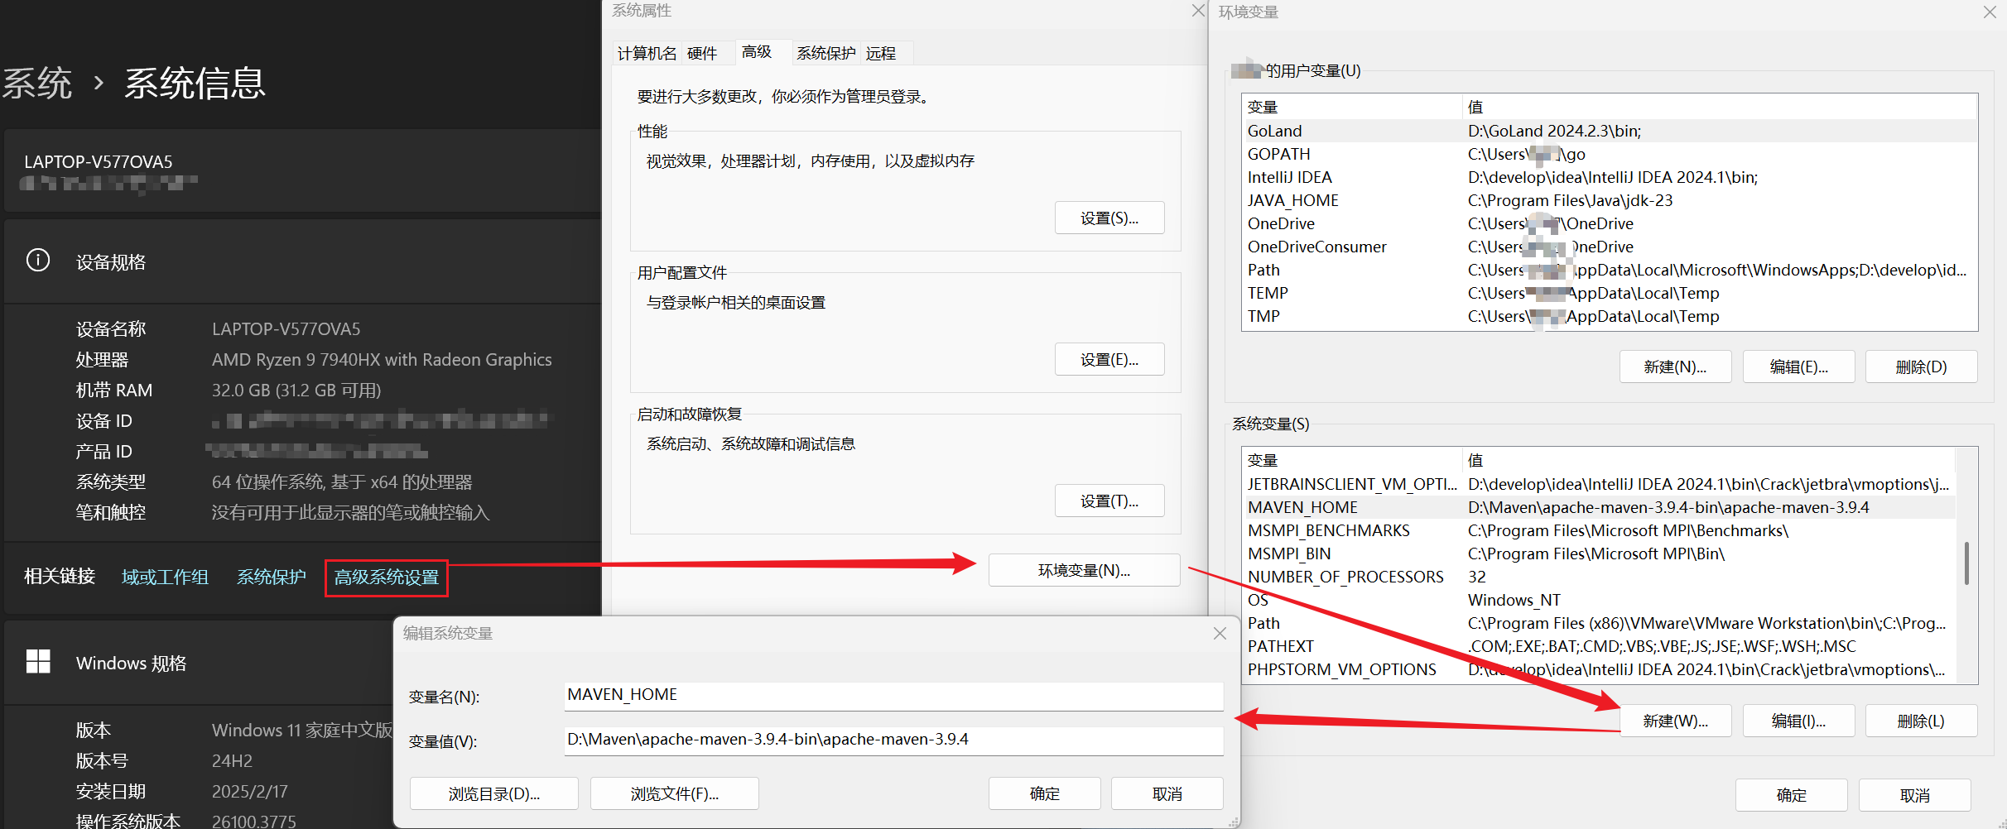Edit the user variable with 编辑(E)...
2007x829 pixels.
click(x=1798, y=367)
